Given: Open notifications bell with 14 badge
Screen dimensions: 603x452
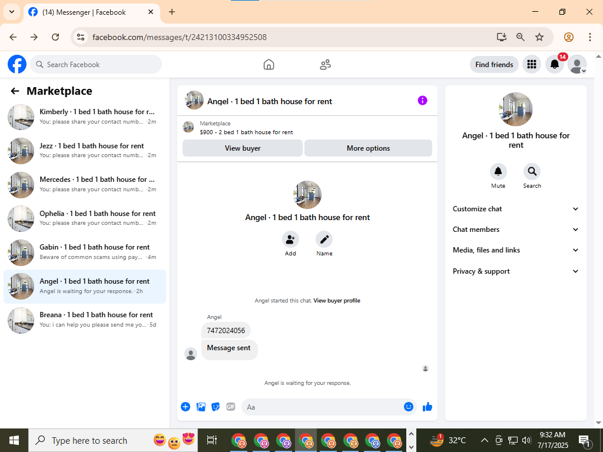Looking at the screenshot, I should [x=555, y=64].
